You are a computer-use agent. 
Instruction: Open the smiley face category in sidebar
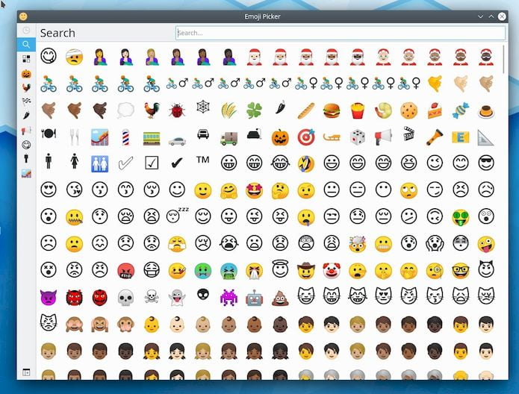[26, 145]
